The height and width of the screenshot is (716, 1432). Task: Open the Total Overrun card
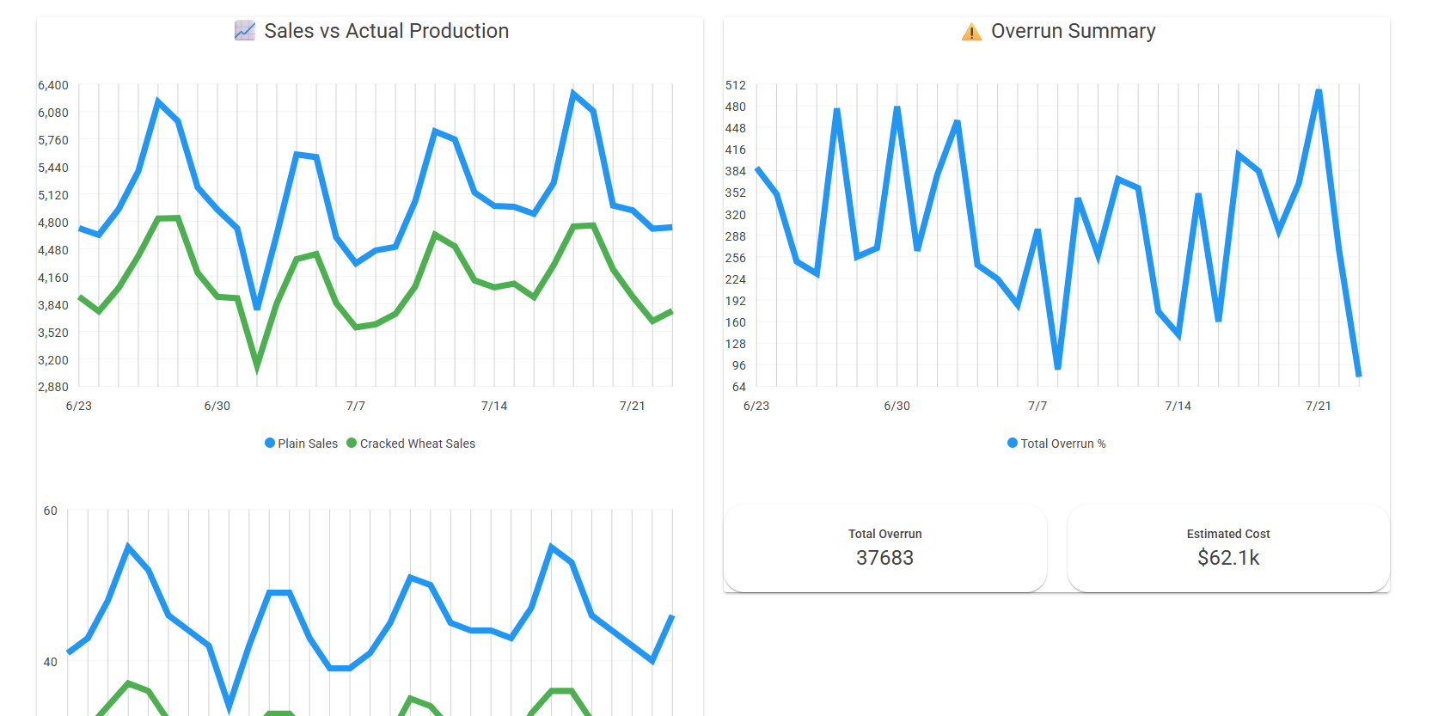(885, 548)
